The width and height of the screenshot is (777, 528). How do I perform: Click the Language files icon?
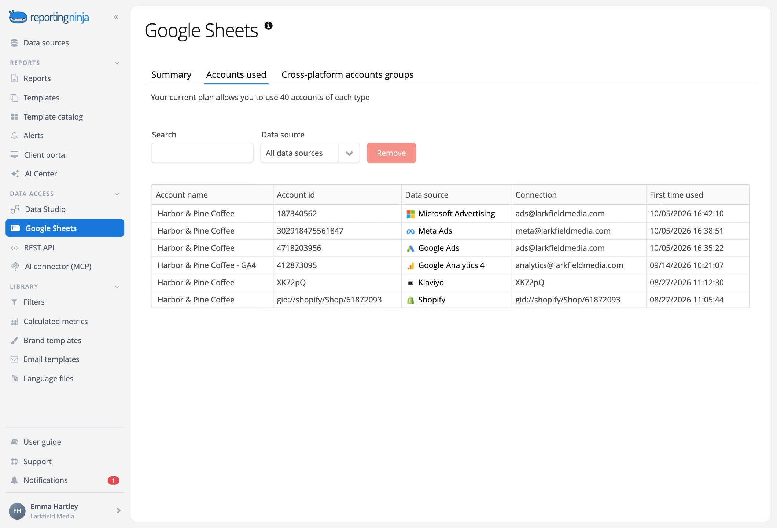coord(14,379)
